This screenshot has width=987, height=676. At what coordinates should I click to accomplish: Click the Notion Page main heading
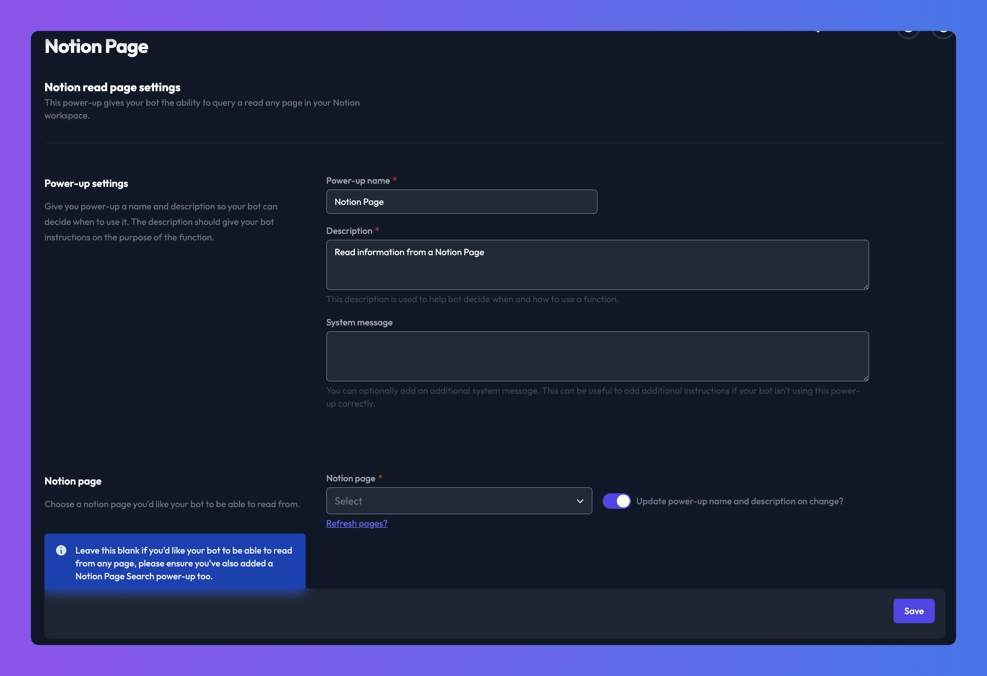(x=96, y=46)
